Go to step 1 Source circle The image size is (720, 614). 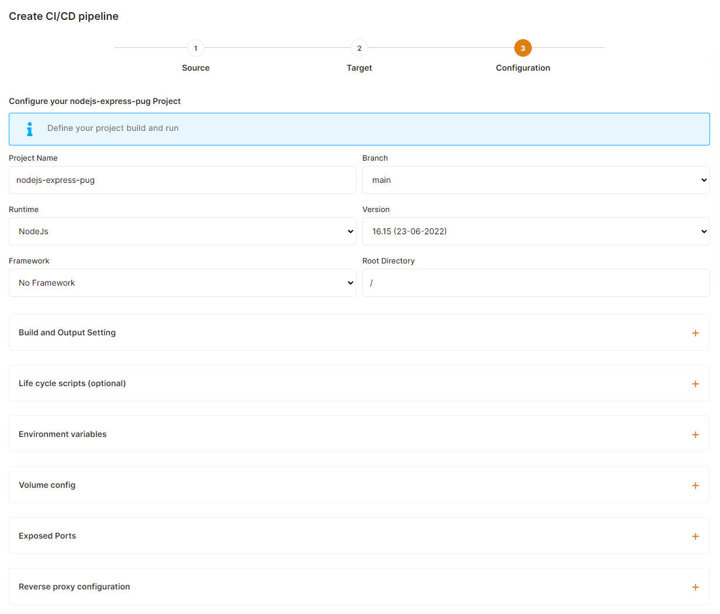(x=196, y=48)
